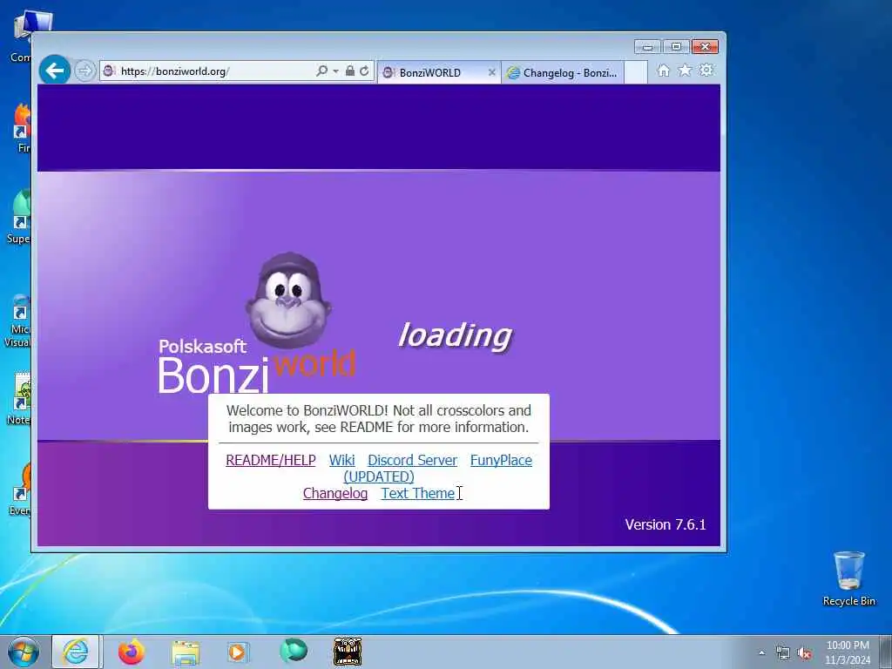Refresh the page with the reload icon
Viewport: 892px width, 669px height.
tap(364, 71)
